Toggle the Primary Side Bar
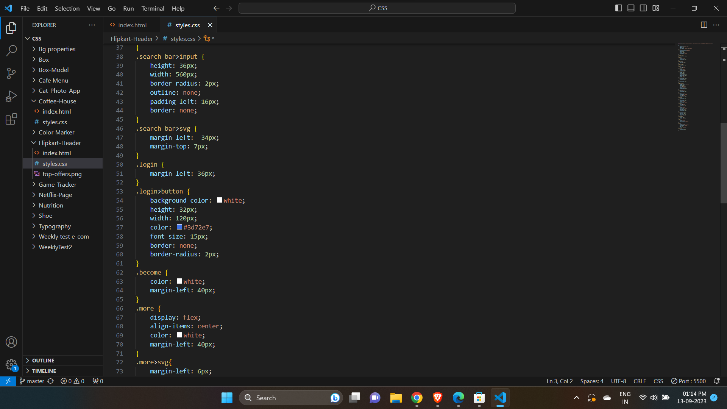The image size is (727, 409). (618, 8)
